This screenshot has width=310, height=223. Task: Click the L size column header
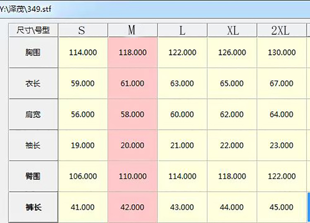[x=182, y=30]
